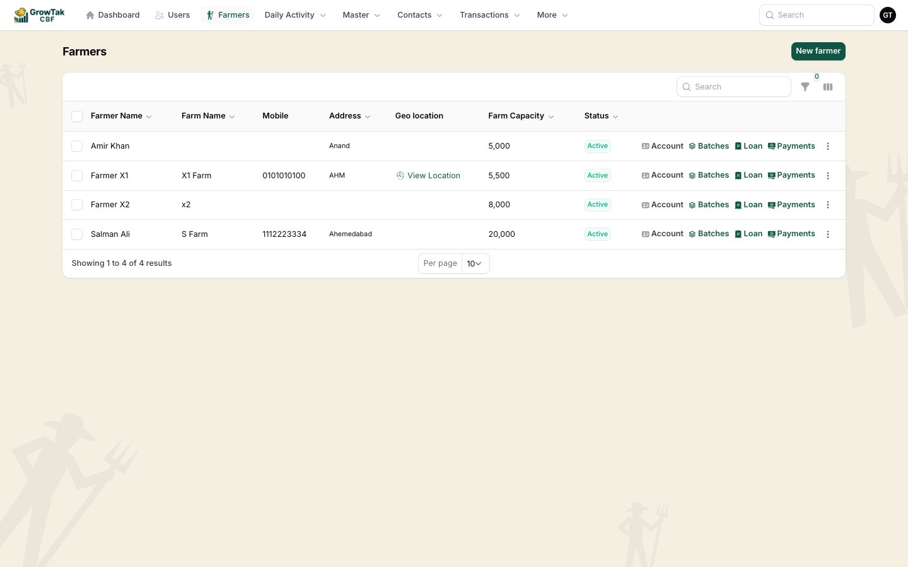Open Account for Farmer X1
Image resolution: width=908 pixels, height=567 pixels.
(x=663, y=175)
